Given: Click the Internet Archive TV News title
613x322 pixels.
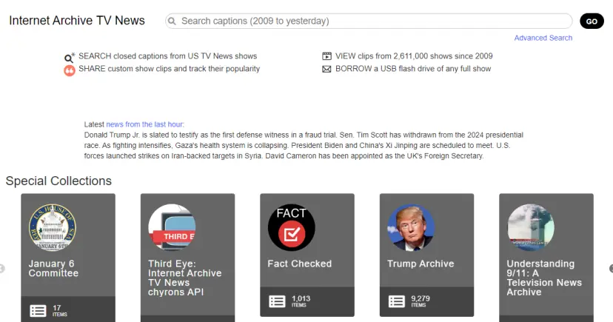Looking at the screenshot, I should (77, 20).
